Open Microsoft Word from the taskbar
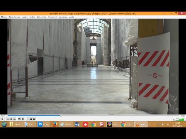 coord(77,124)
